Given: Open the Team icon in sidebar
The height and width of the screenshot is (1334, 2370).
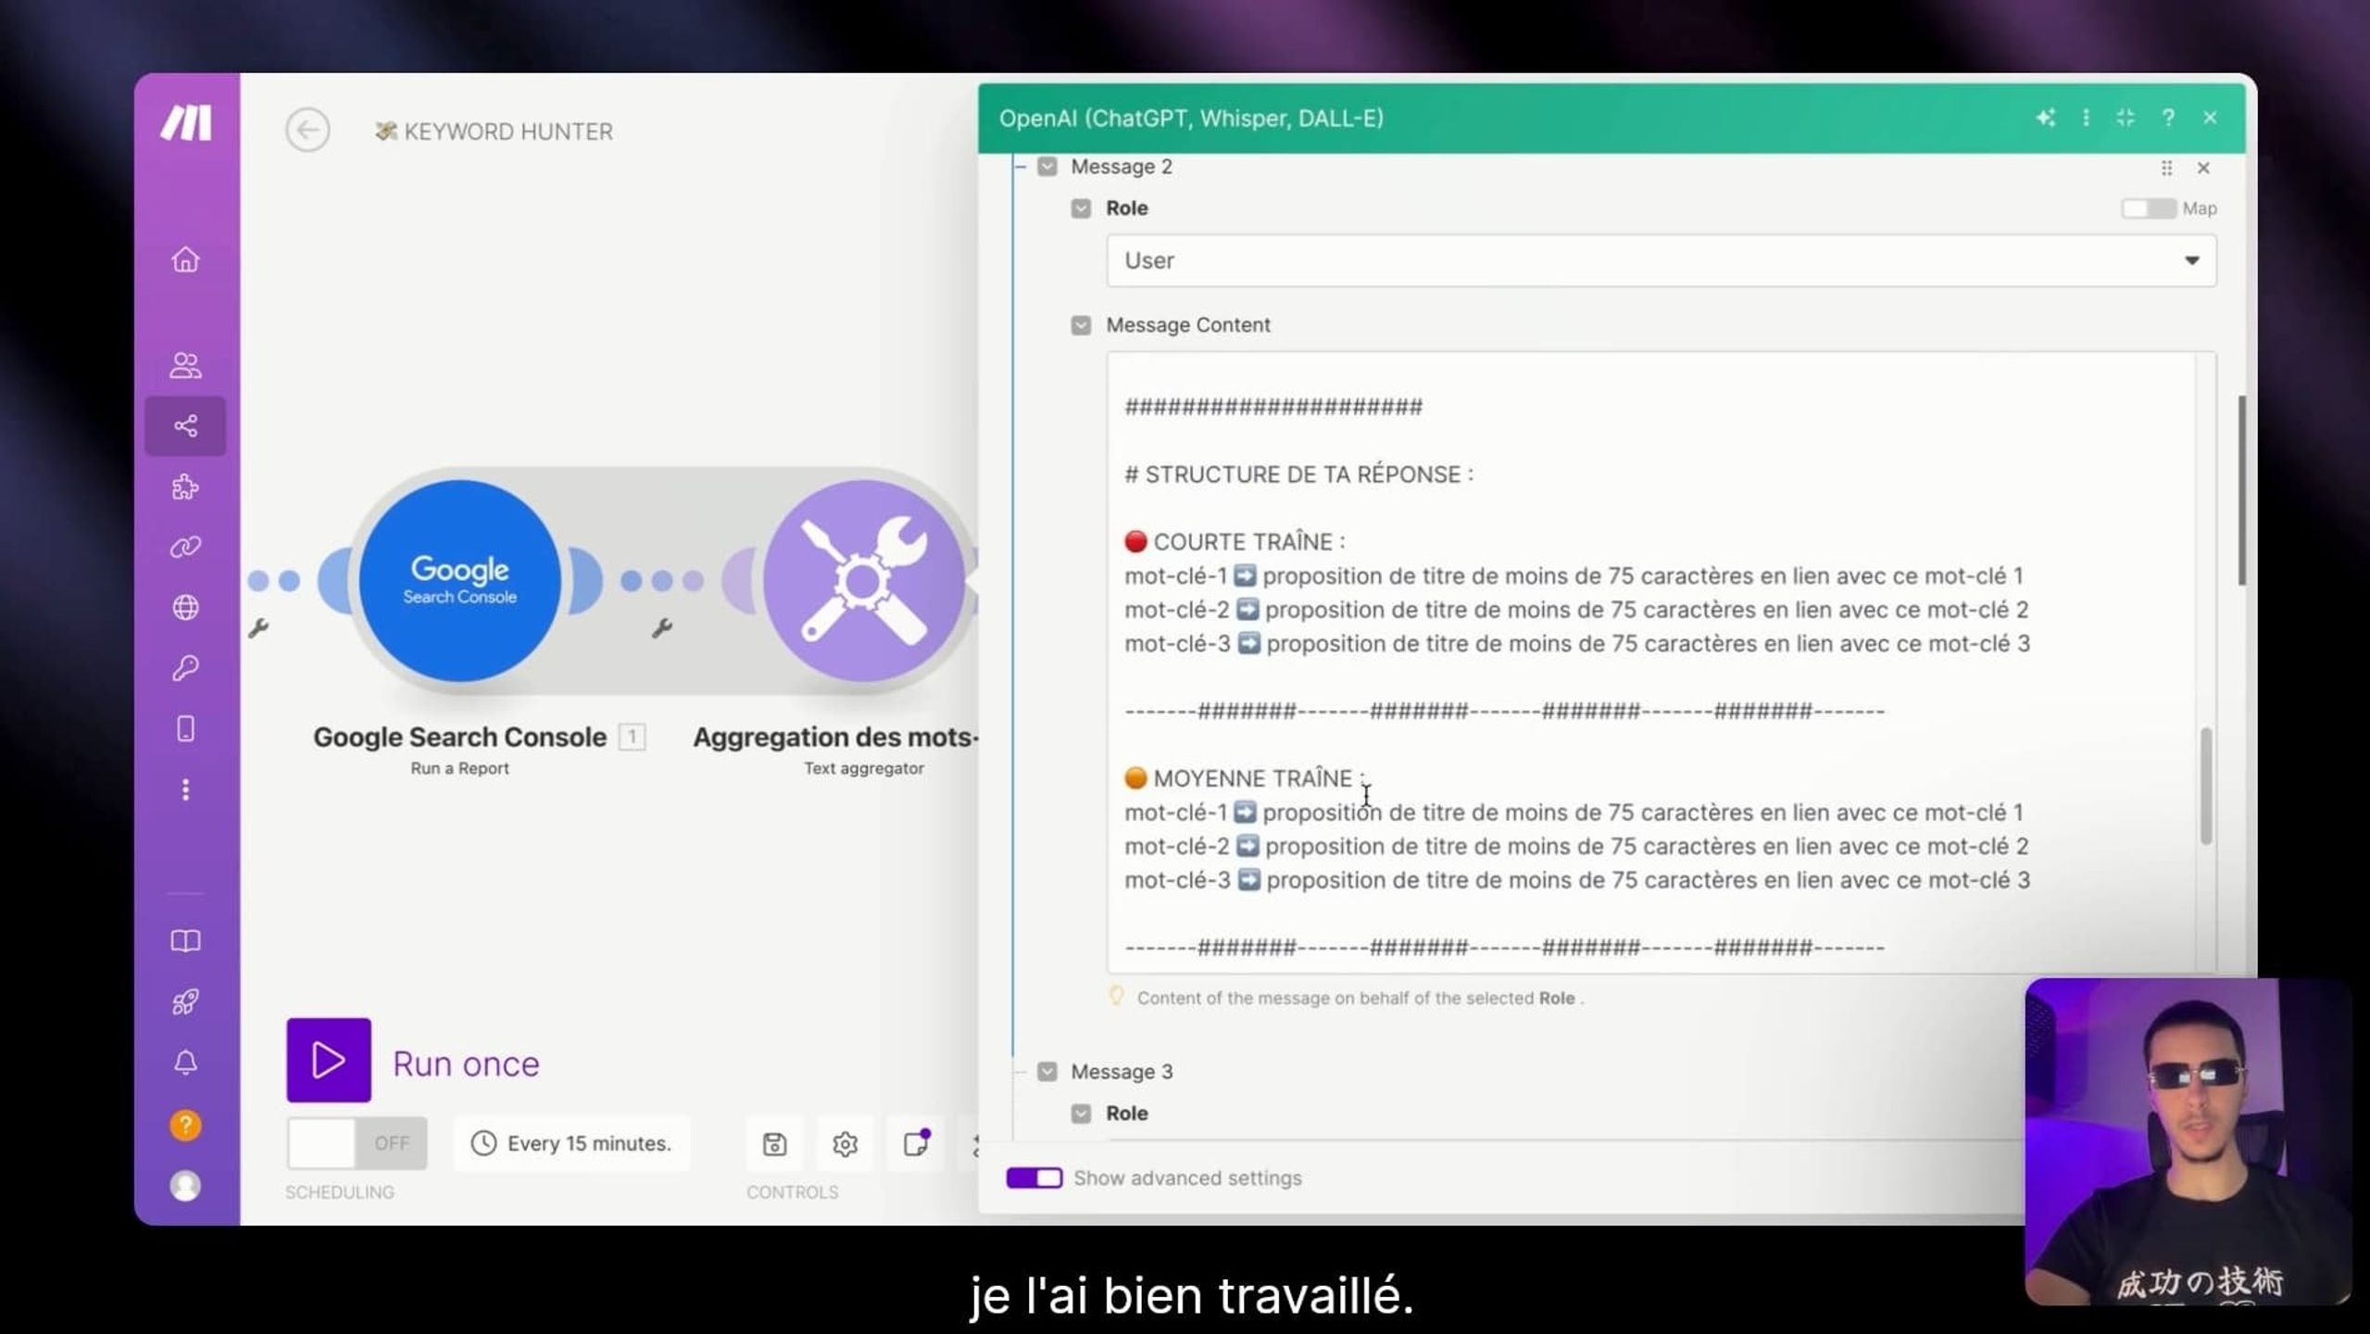Looking at the screenshot, I should click(x=185, y=365).
